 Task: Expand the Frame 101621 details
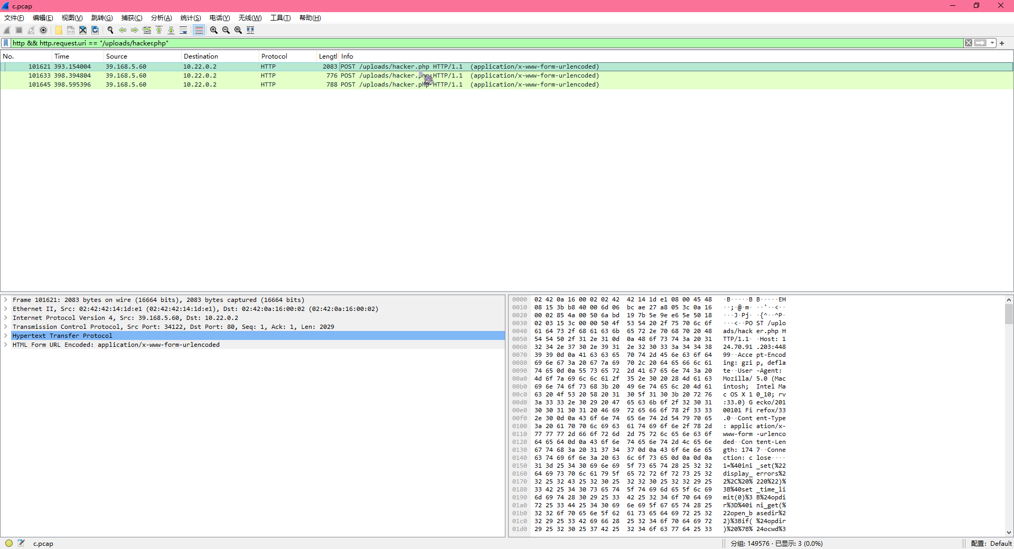(6, 300)
